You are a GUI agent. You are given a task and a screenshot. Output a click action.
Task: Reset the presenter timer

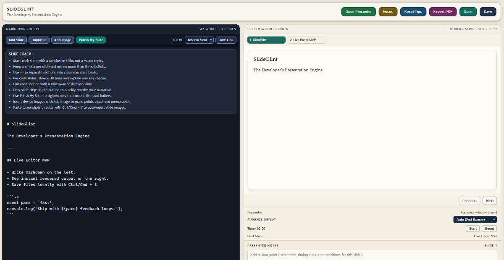pyautogui.click(x=489, y=228)
